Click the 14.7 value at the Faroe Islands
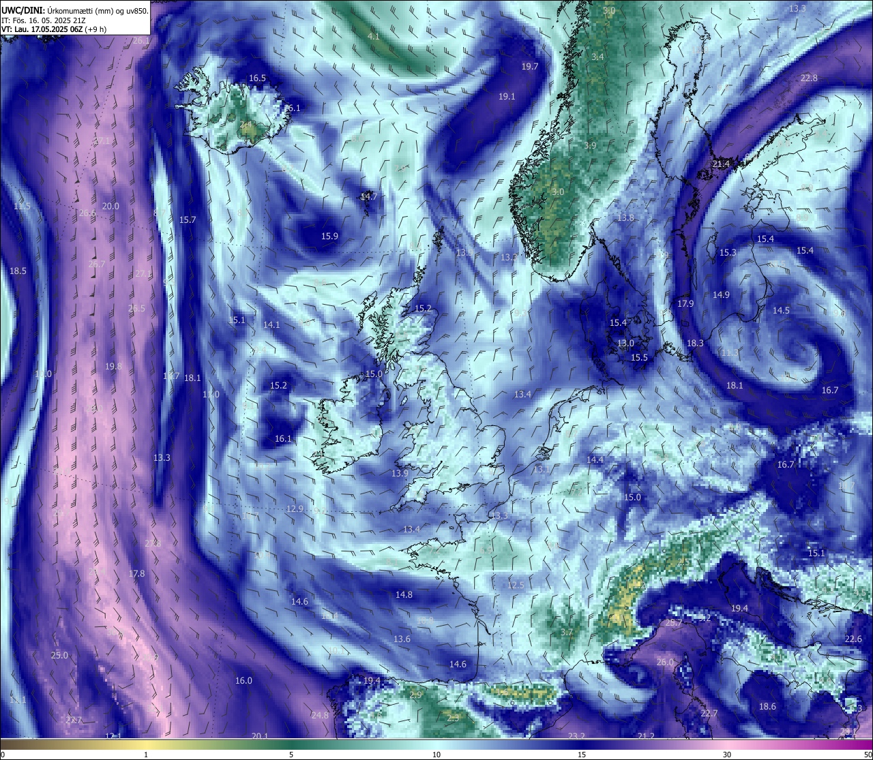The width and height of the screenshot is (873, 760). [x=368, y=196]
